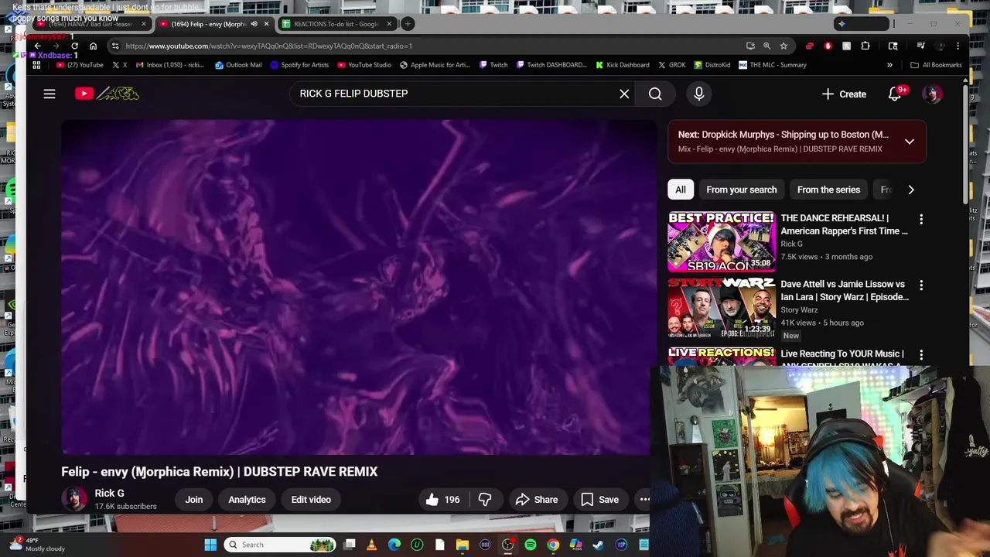This screenshot has height=557, width=990.
Task: Open the DistroKid bookmark
Action: click(x=712, y=65)
